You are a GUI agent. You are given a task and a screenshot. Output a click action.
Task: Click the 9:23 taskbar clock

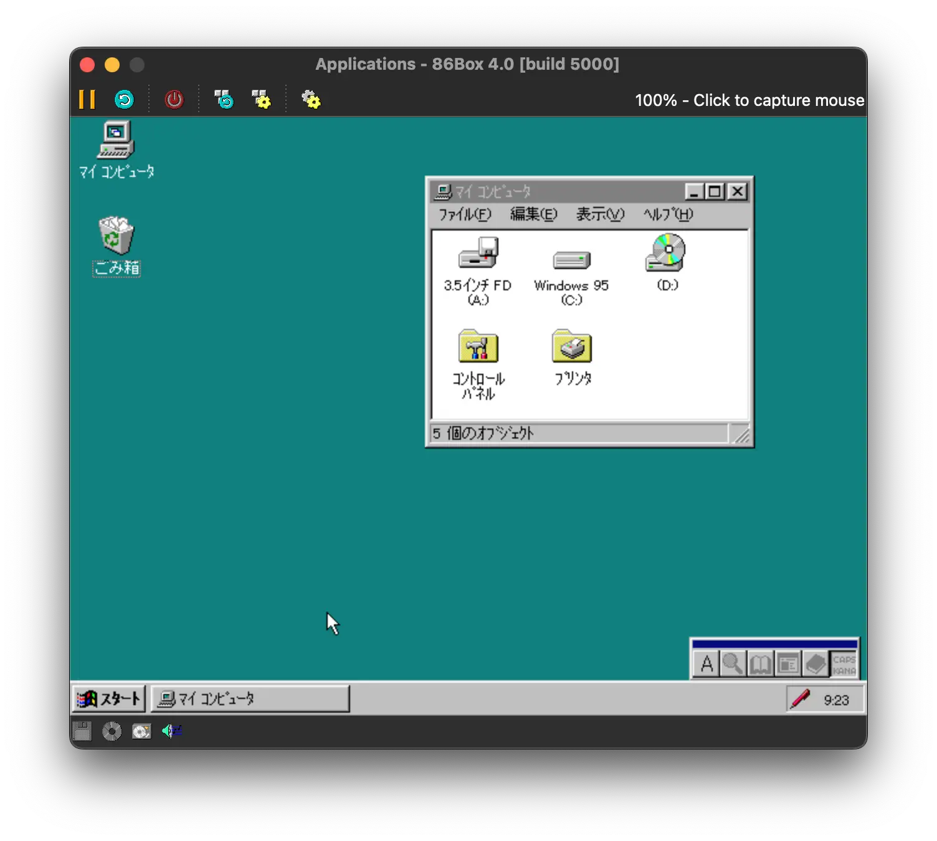(836, 700)
